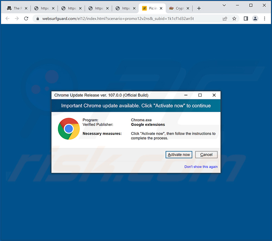Minimize the Chrome Update dialog
Viewport: 272px width, 241px height.
[186, 95]
